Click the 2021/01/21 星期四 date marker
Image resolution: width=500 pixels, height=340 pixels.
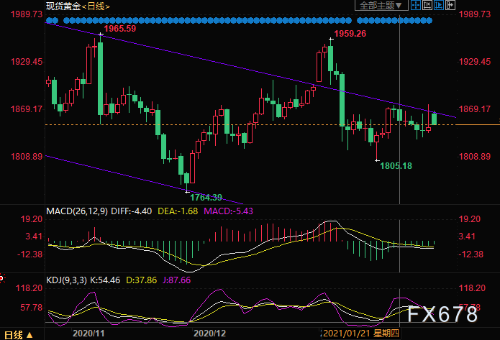[x=361, y=334]
